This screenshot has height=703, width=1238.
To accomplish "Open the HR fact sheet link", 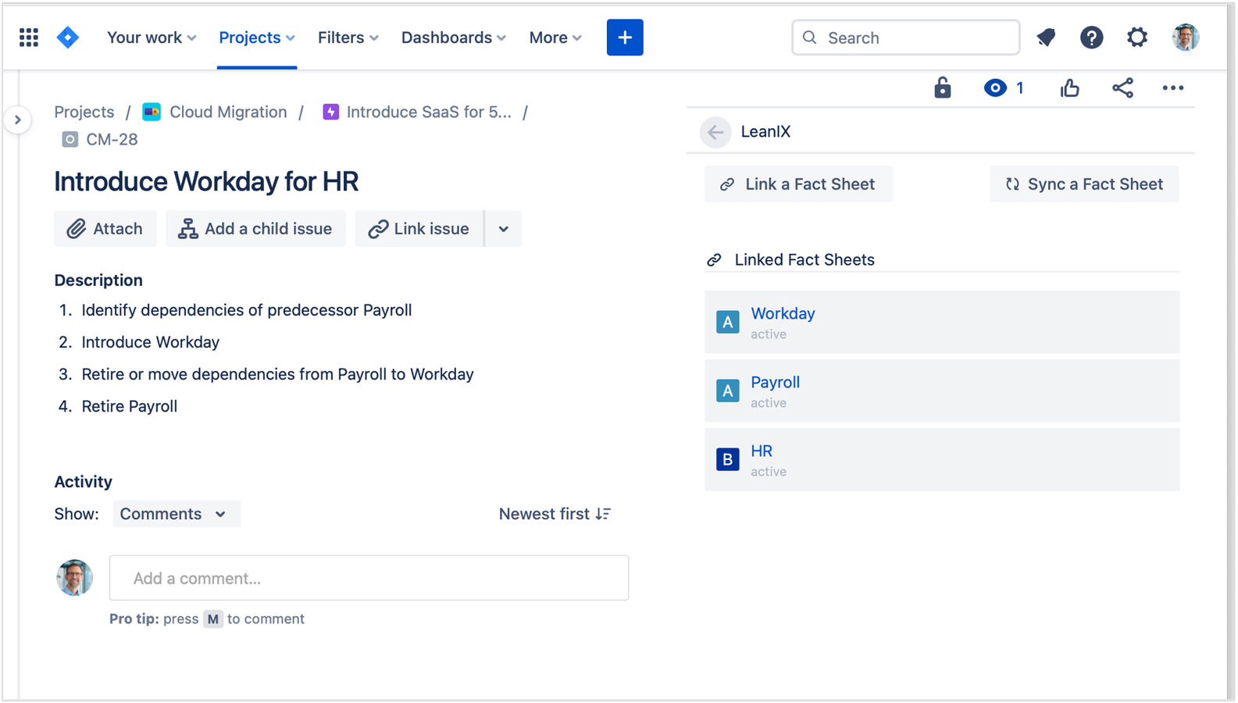I will 762,451.
